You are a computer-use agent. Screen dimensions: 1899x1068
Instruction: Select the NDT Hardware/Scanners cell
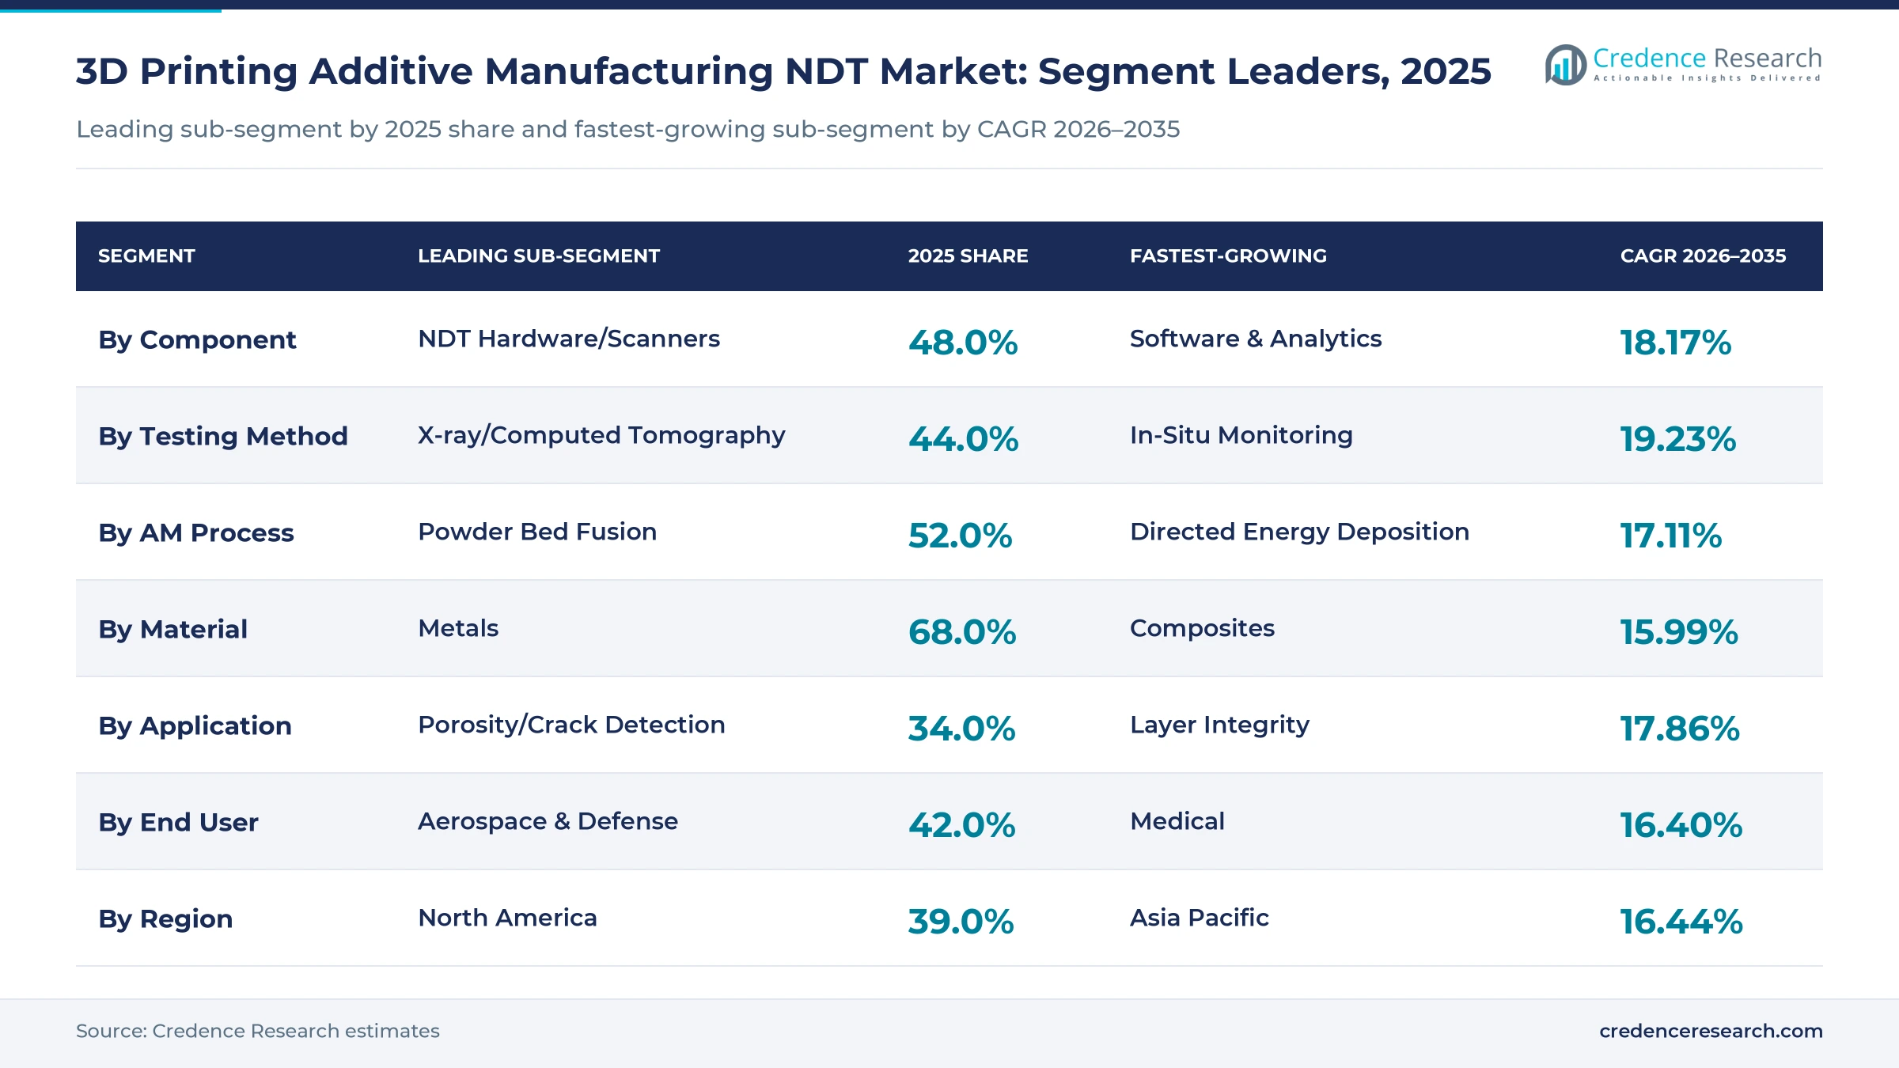569,339
